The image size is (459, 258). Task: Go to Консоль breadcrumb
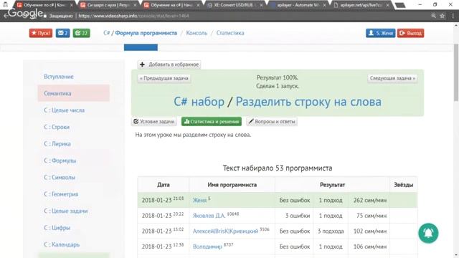[x=197, y=33]
